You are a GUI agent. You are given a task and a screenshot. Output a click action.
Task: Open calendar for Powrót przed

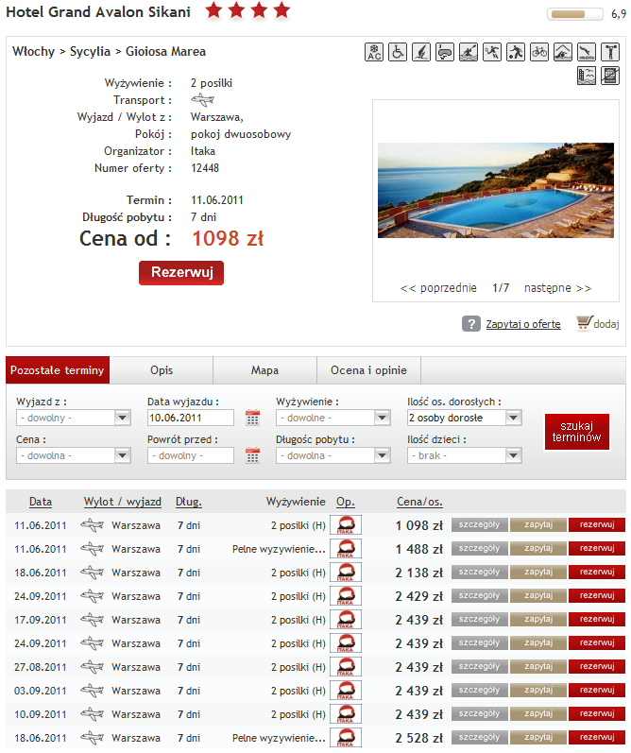252,455
